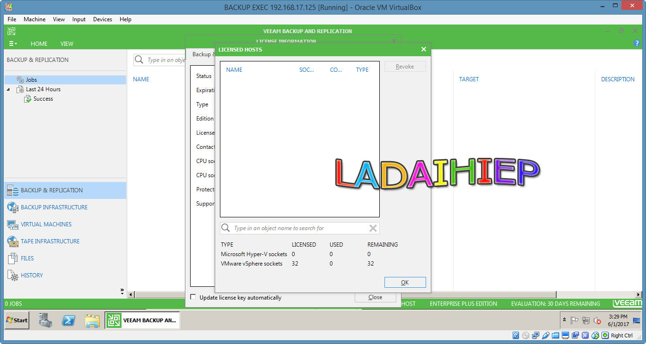Image resolution: width=646 pixels, height=344 pixels.
Task: Sort Licensed Hosts by TYPE column
Action: pyautogui.click(x=362, y=69)
